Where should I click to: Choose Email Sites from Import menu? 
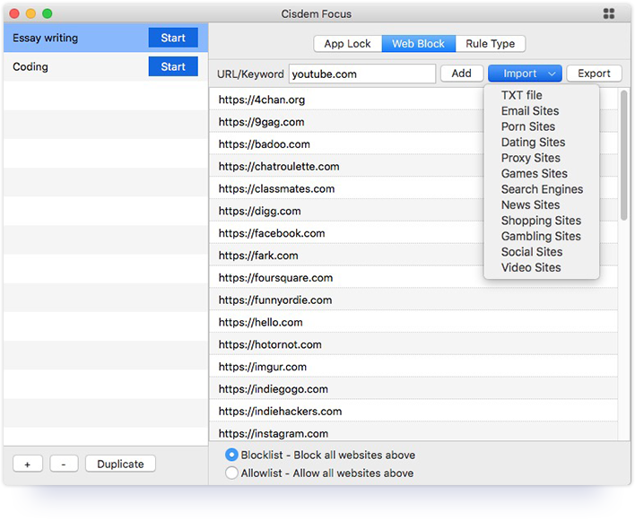[530, 111]
